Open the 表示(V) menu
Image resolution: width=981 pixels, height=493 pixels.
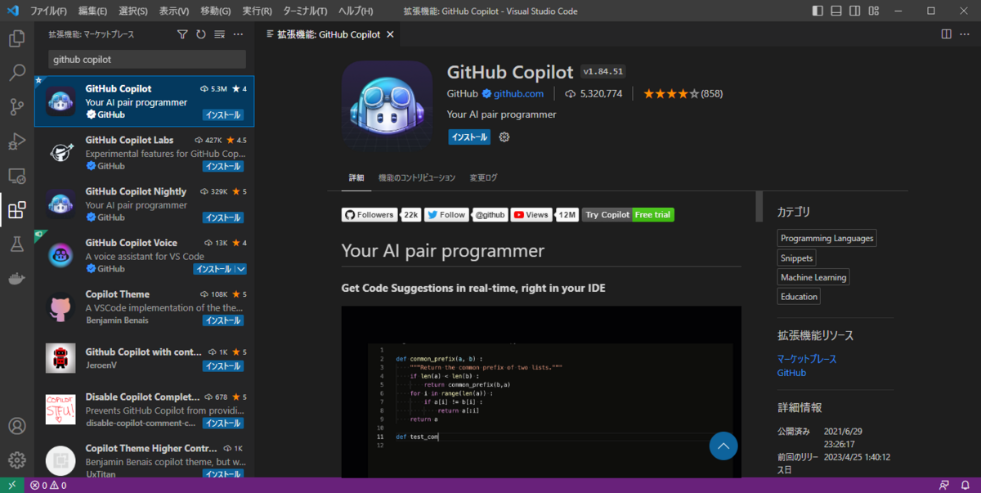coord(173,11)
